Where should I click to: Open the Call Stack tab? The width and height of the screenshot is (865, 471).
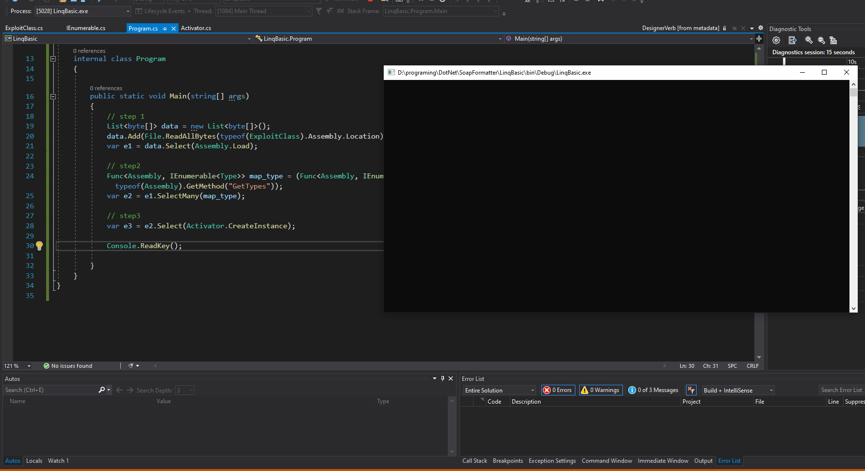tap(474, 461)
